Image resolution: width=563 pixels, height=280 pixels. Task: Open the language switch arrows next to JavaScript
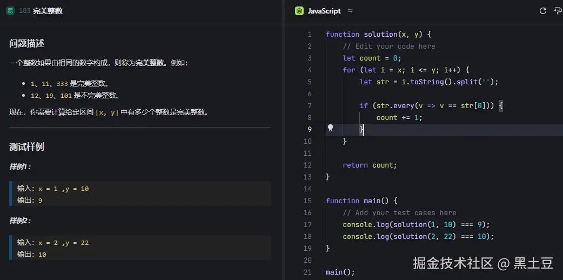point(350,11)
